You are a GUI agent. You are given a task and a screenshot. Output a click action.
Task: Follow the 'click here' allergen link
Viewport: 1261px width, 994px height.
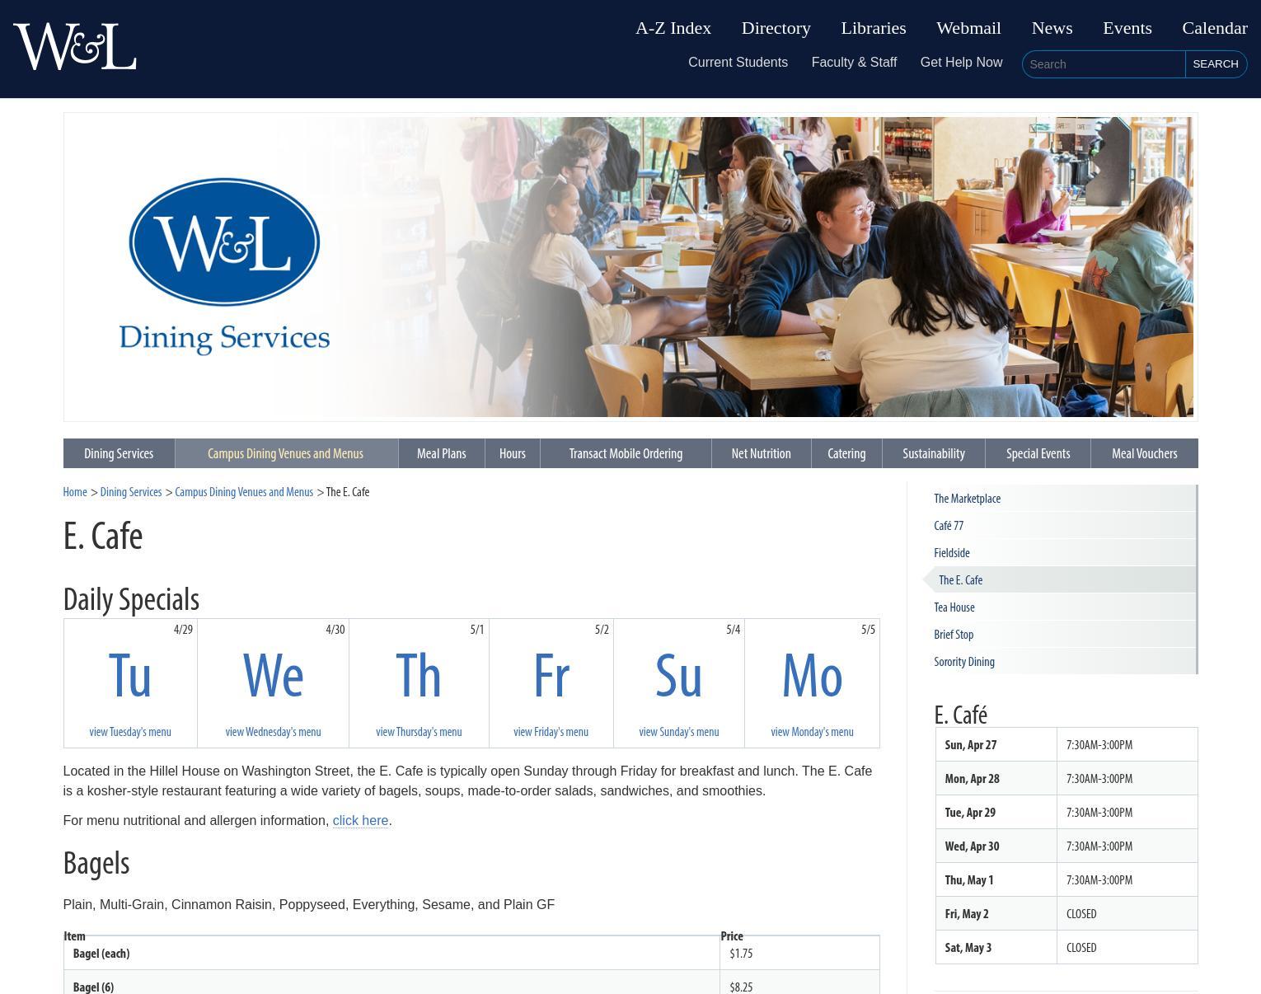tap(360, 821)
